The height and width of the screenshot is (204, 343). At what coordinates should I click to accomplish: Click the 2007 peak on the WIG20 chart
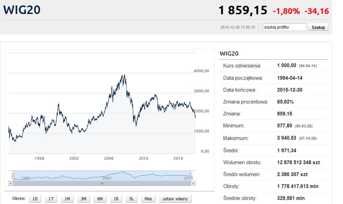pyautogui.click(x=124, y=75)
